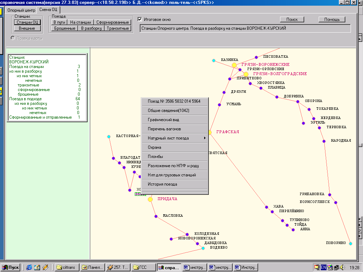Toggle the Станции ОЦ button
This screenshot has width=363, height=272.
tap(27, 22)
